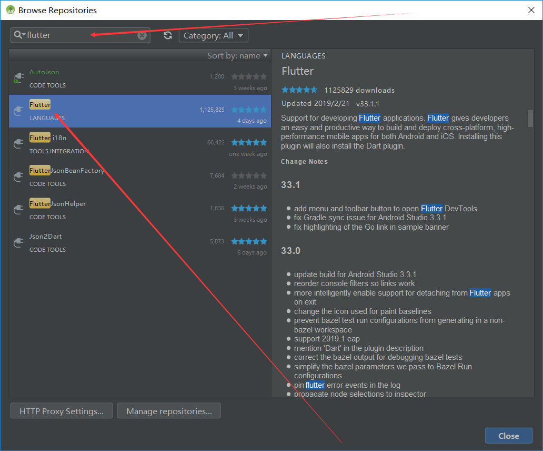The width and height of the screenshot is (543, 451).
Task: Open Manage repositories dialog
Action: (169, 411)
